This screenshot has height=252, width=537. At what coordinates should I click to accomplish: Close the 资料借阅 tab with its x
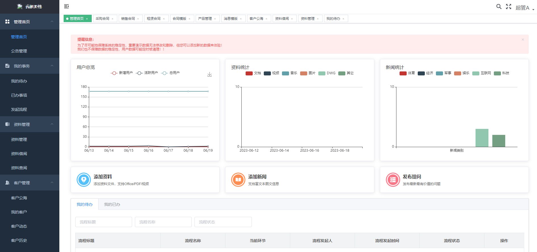pos(292,19)
